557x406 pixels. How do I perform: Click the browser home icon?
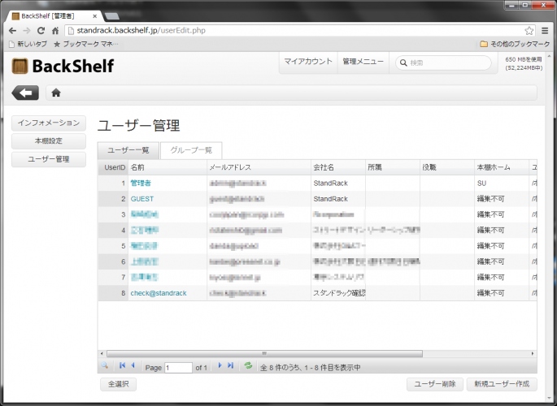point(55,31)
